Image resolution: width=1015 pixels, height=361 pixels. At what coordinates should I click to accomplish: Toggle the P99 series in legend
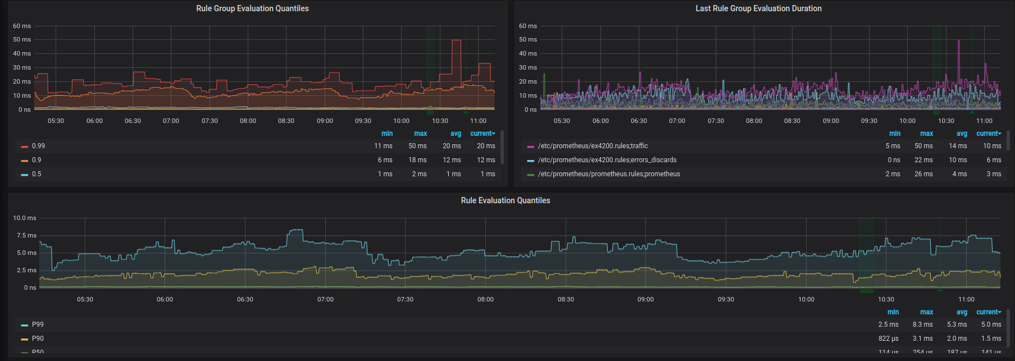38,325
